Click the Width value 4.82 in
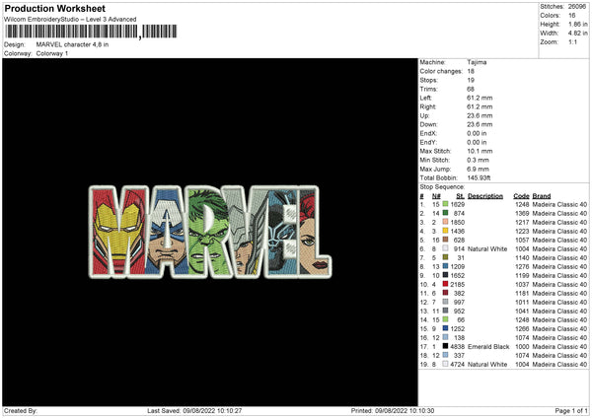Viewport: 592px width, 418px height. (x=577, y=34)
